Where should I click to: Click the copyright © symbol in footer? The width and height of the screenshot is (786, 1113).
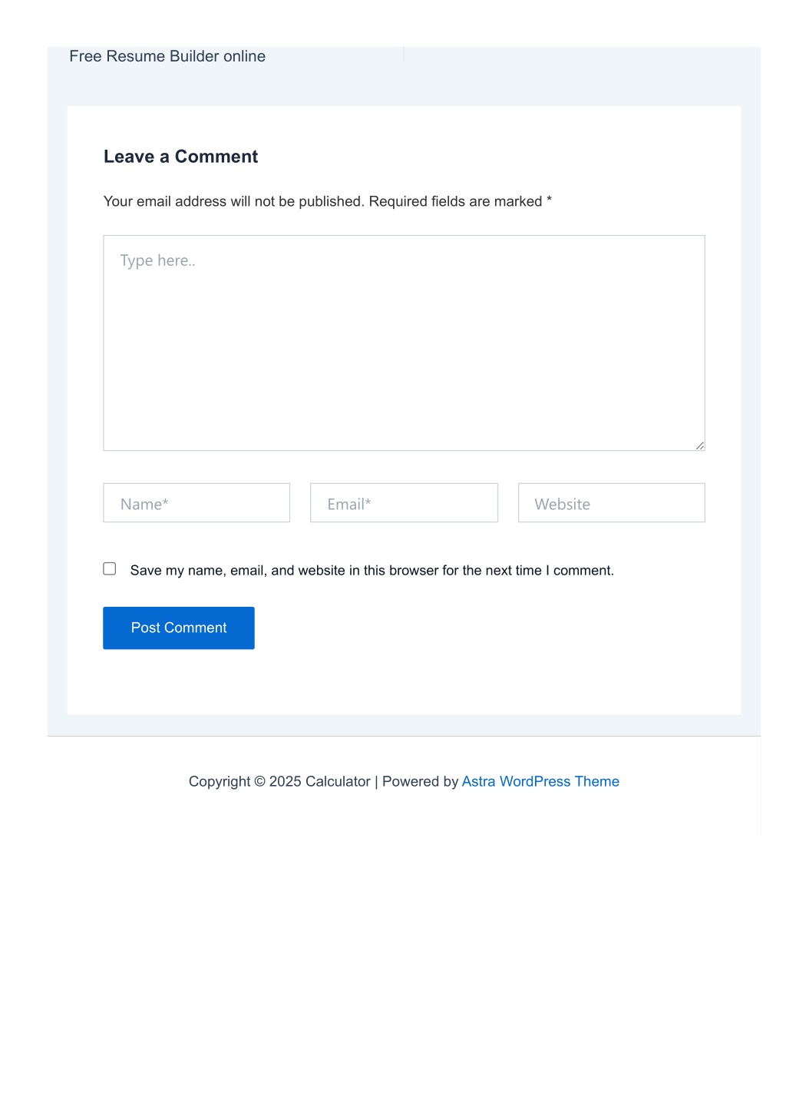coord(259,781)
